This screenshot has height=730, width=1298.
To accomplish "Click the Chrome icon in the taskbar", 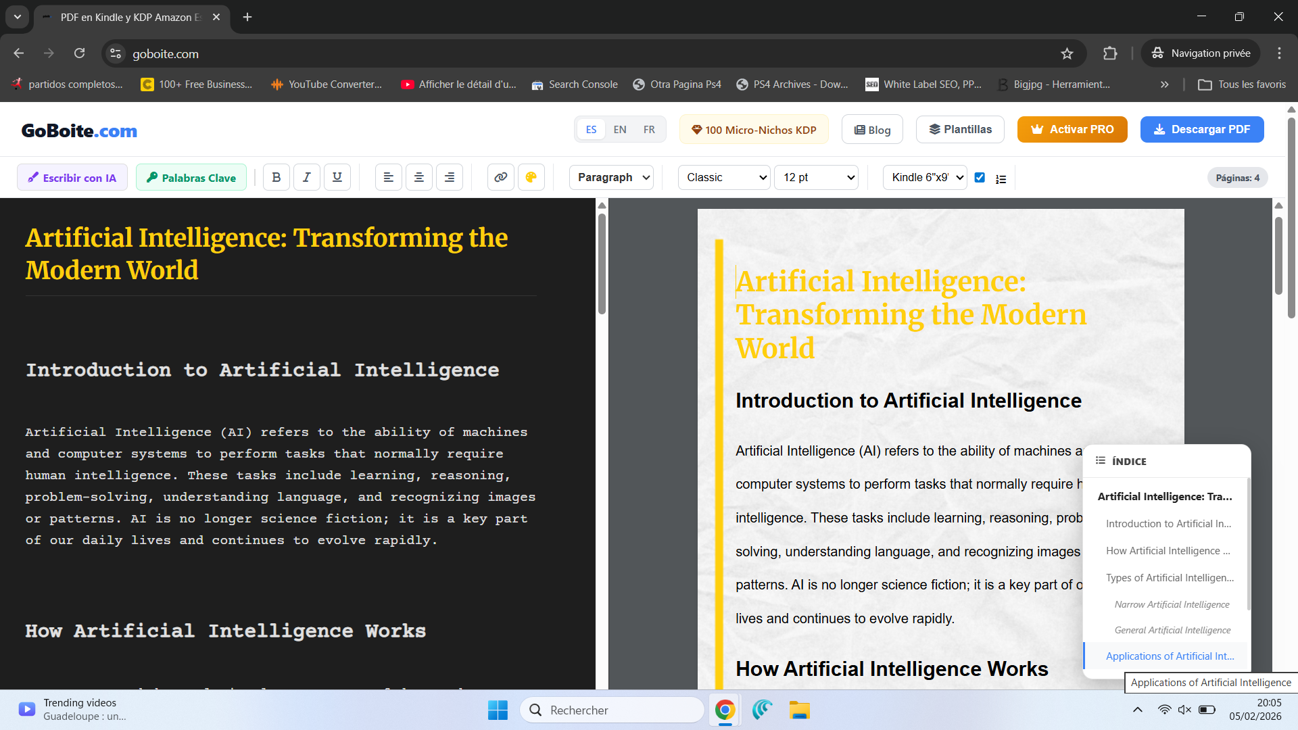I will (724, 710).
